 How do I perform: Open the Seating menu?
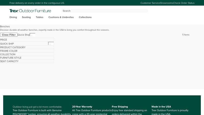coord(26,17)
